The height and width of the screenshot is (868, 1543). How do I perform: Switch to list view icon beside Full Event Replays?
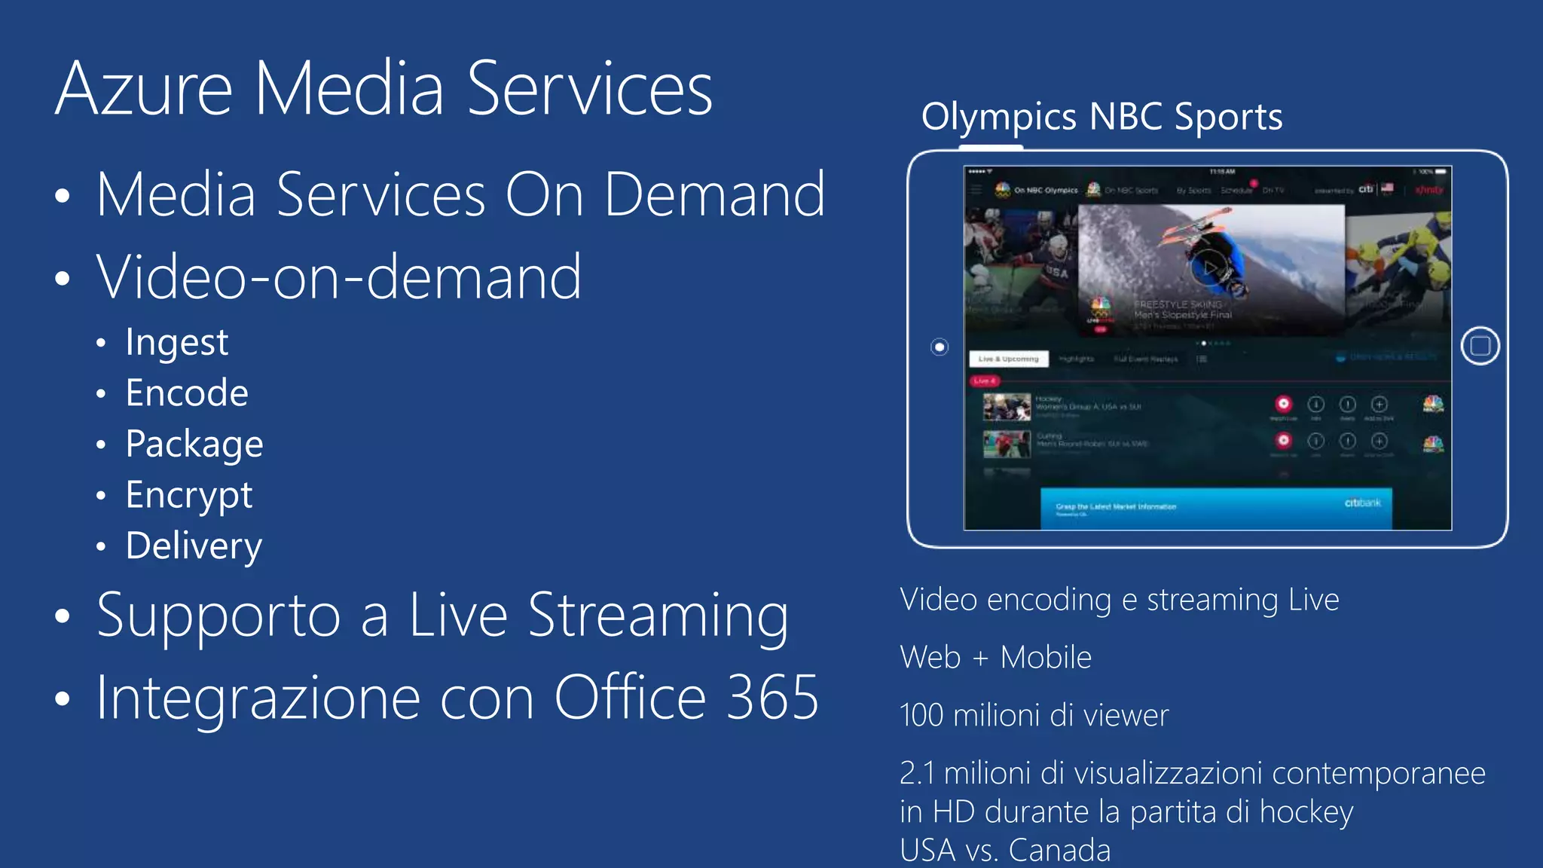(x=1202, y=359)
